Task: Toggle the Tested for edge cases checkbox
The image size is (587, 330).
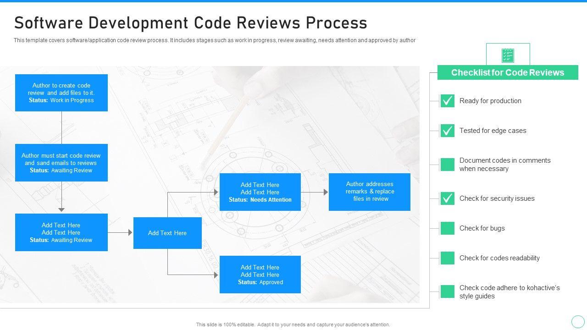Action: click(447, 131)
